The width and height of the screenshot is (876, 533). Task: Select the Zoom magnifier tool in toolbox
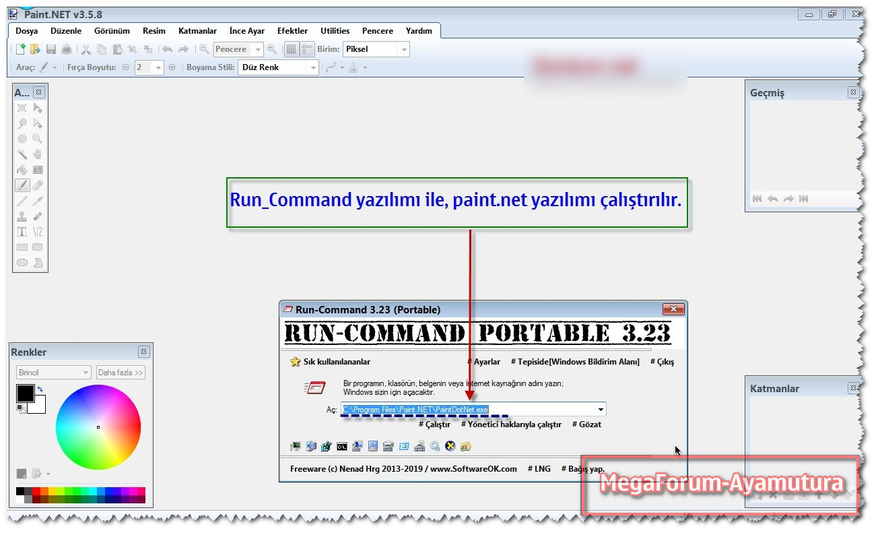[x=38, y=139]
